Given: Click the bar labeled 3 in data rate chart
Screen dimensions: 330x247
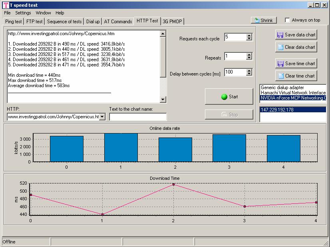Looking at the screenshot, I should click(229, 148).
